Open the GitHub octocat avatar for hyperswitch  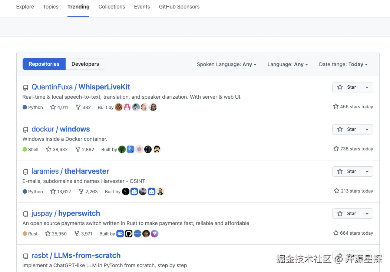[x=129, y=234]
